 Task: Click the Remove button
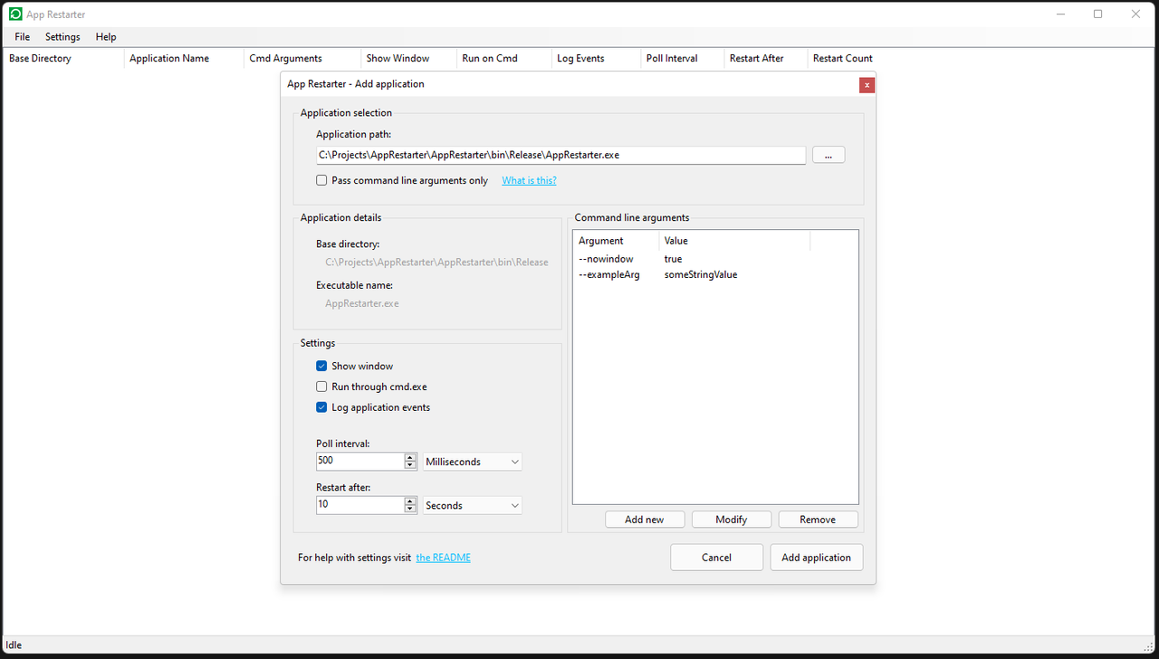coord(818,519)
